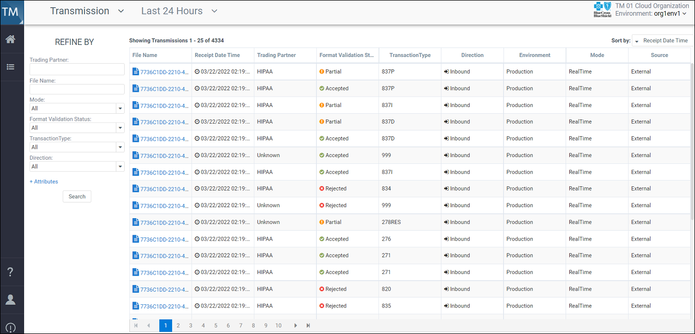Open the Mode filter dropdown
The width and height of the screenshot is (695, 334).
pyautogui.click(x=120, y=108)
